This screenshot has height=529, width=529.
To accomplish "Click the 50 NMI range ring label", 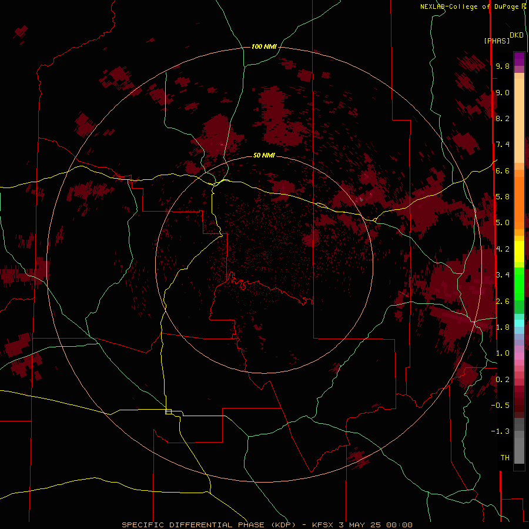I will (264, 155).
